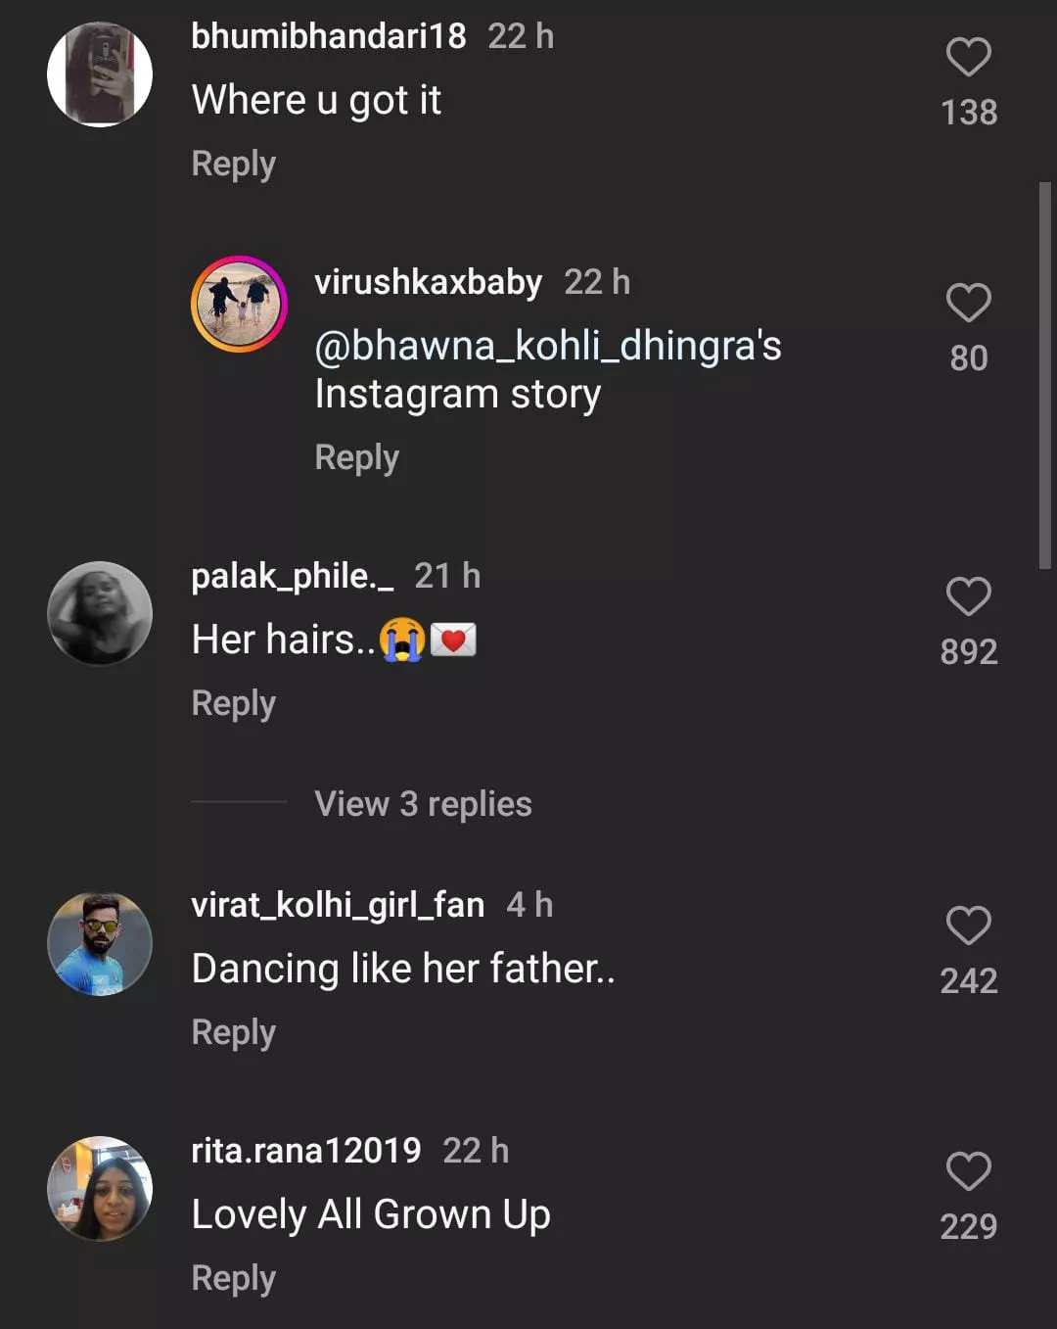Reply to "Dancing like her father" comment
This screenshot has width=1057, height=1329.
(233, 1032)
